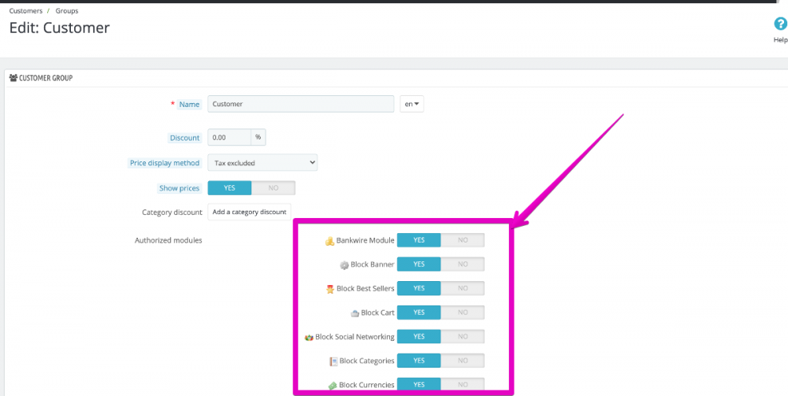
Task: Click the Block Social Networking icon
Action: 309,337
